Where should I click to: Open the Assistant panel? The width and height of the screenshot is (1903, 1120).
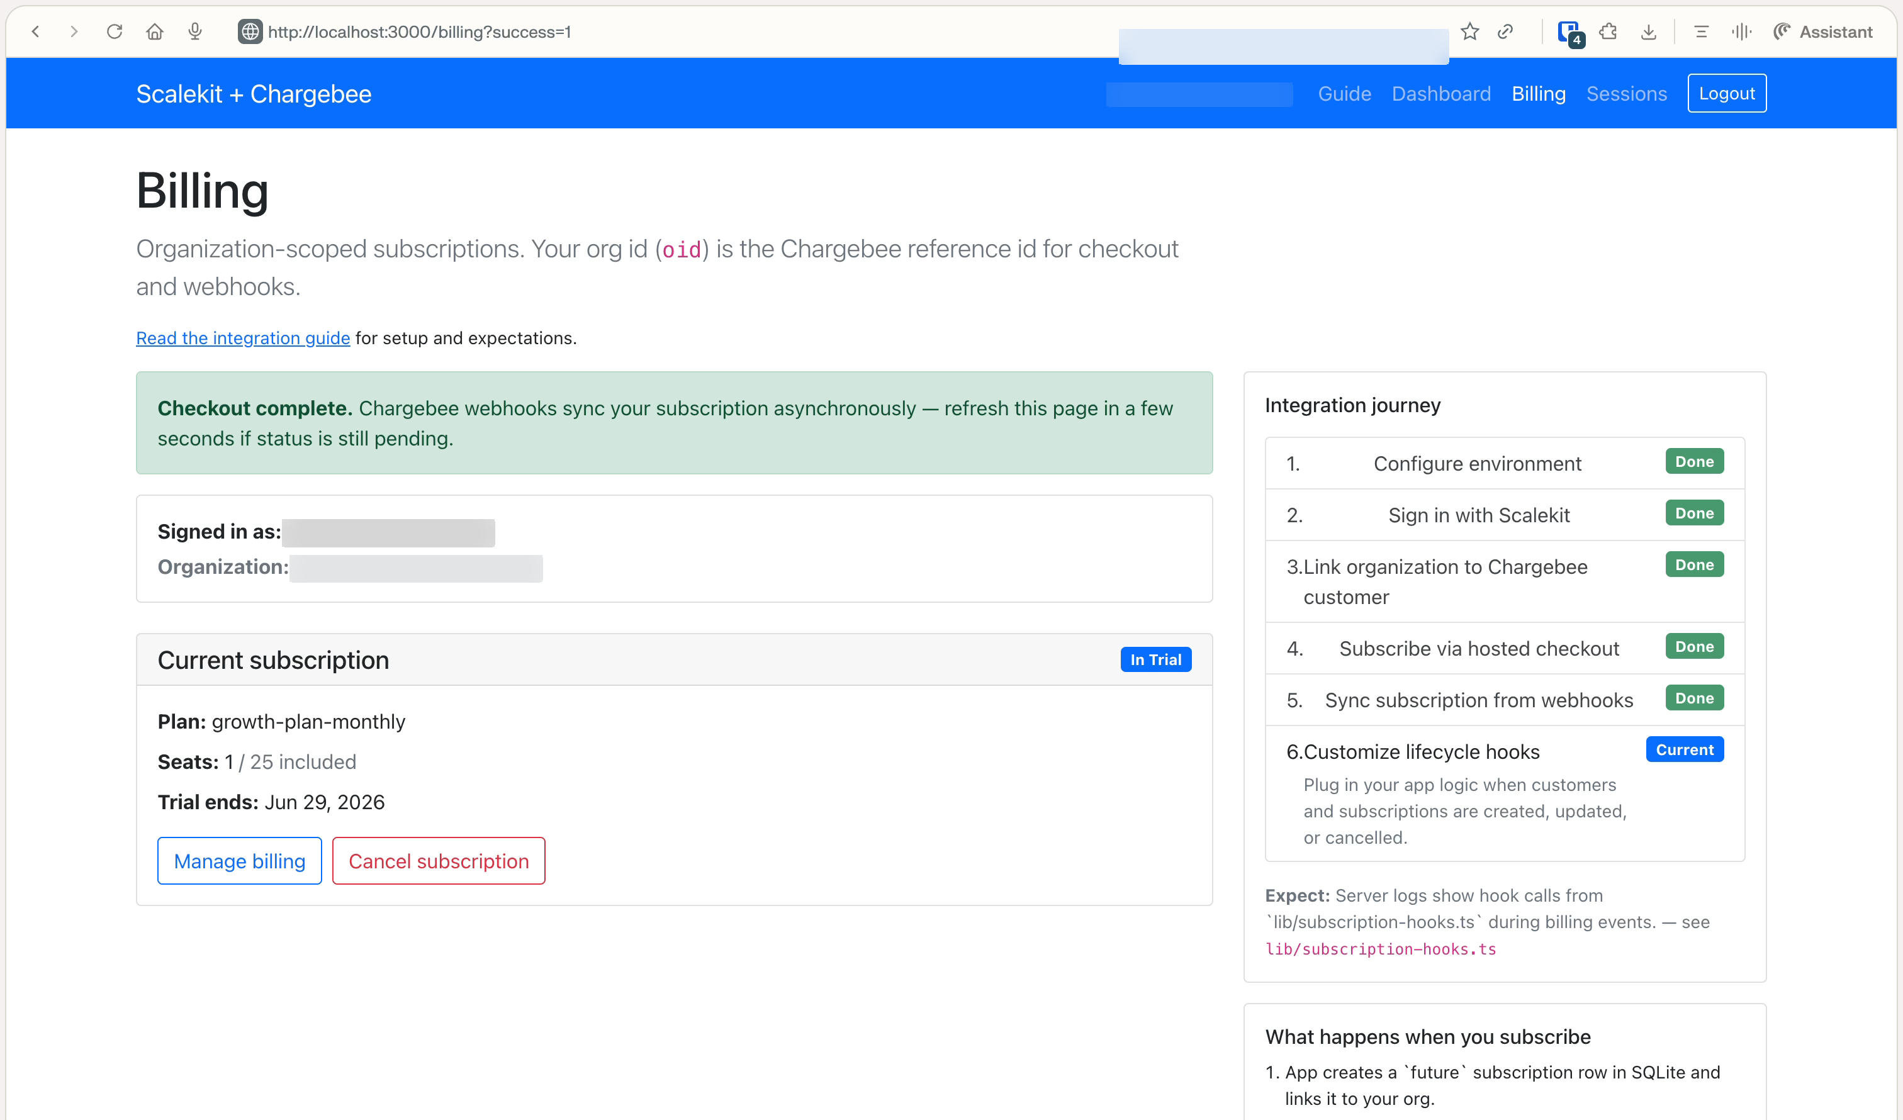1823,31
